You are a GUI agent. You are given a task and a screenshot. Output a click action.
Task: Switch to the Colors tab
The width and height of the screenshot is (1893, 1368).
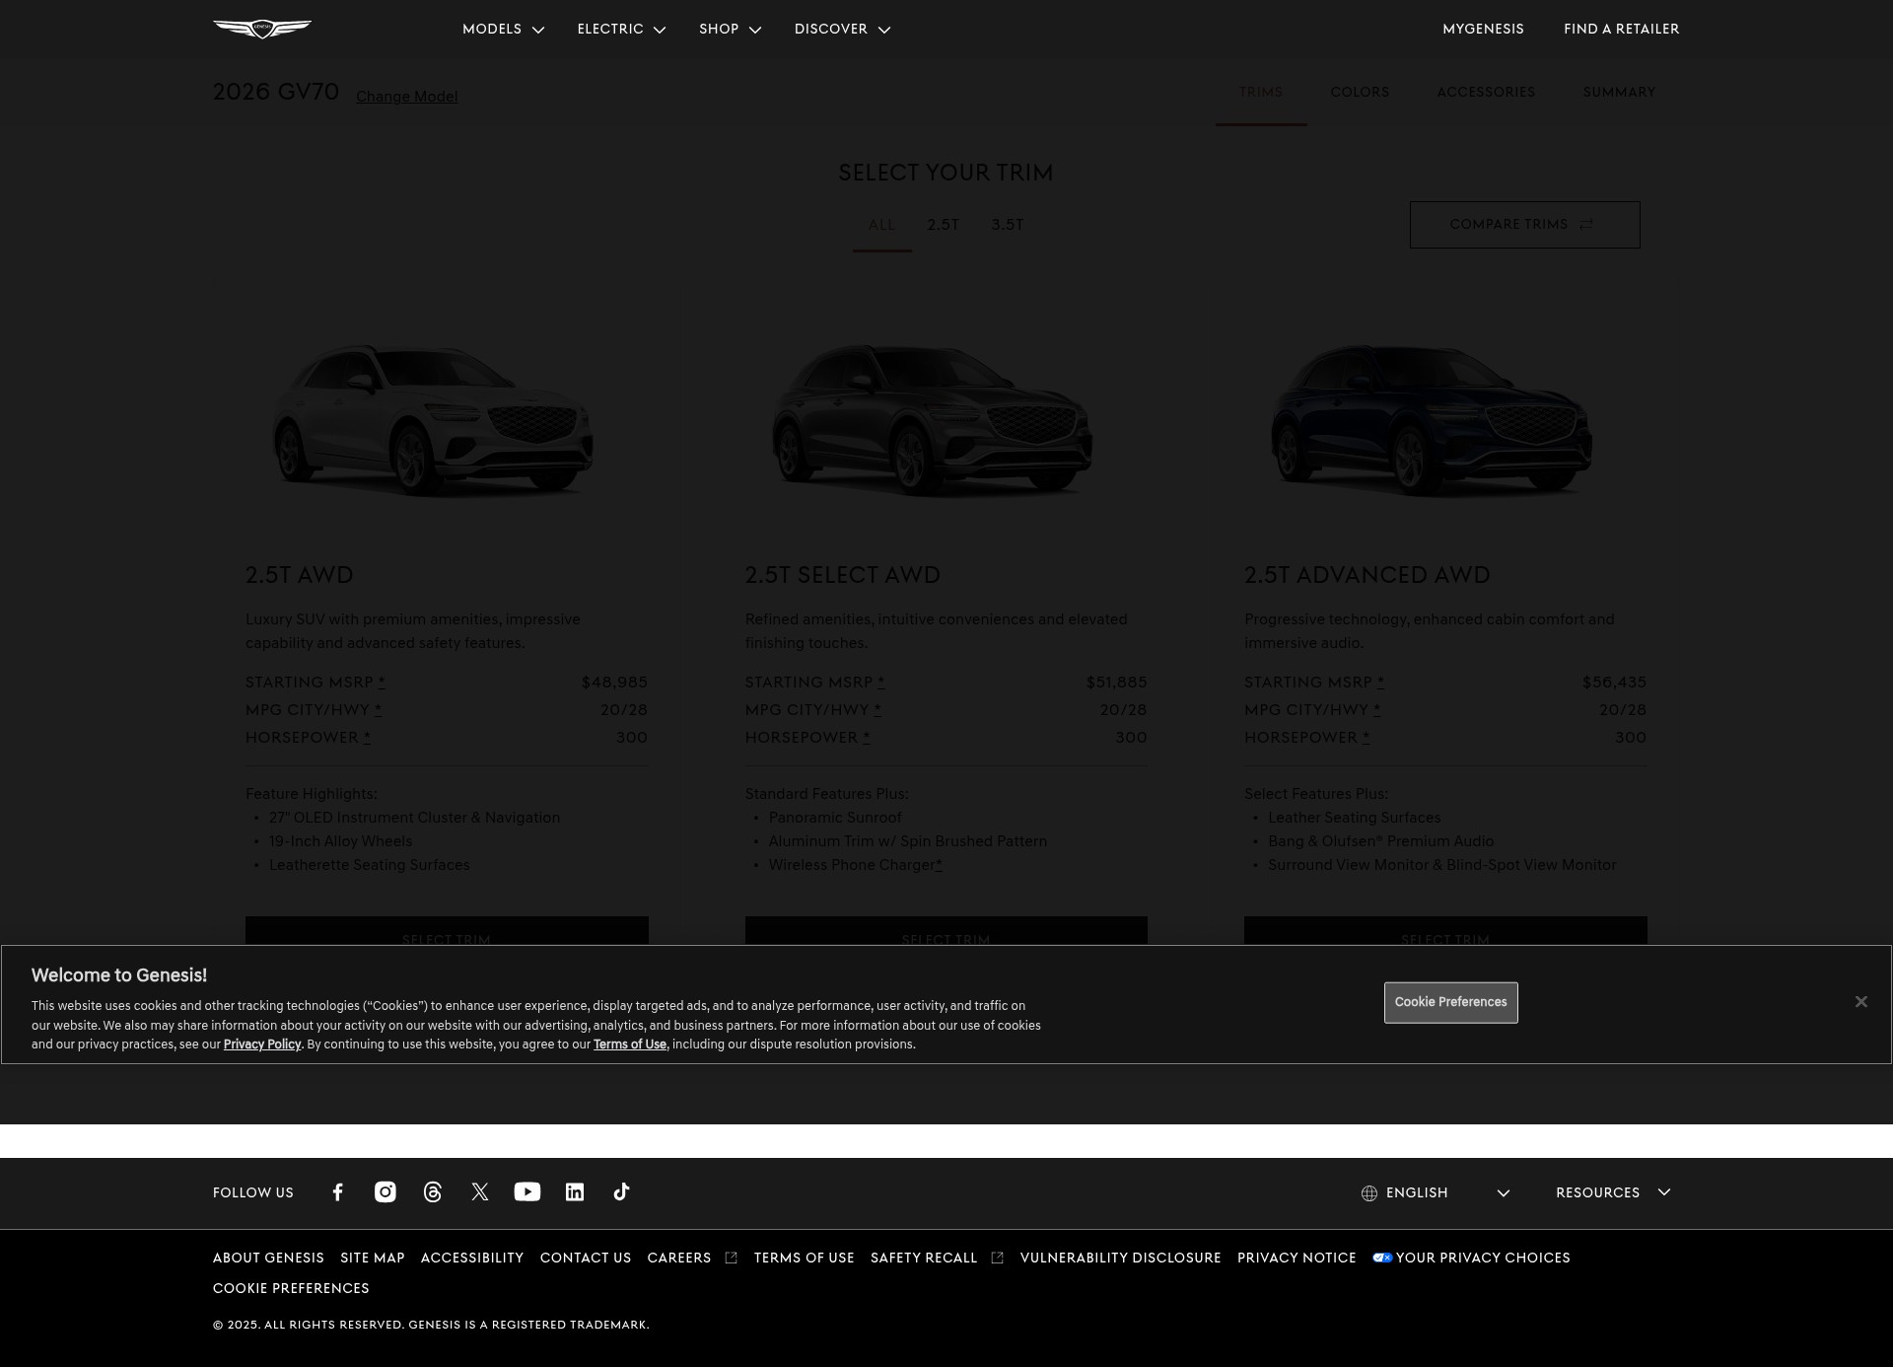1360,93
